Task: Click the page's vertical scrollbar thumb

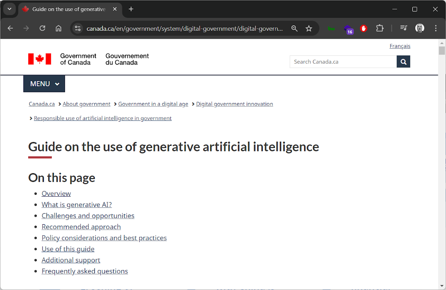Action: pos(442,51)
